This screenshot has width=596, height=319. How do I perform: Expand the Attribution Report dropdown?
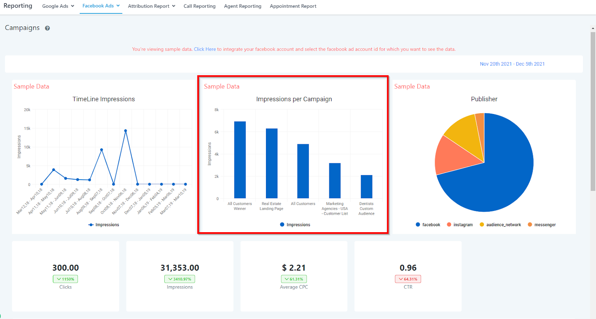[x=152, y=6]
